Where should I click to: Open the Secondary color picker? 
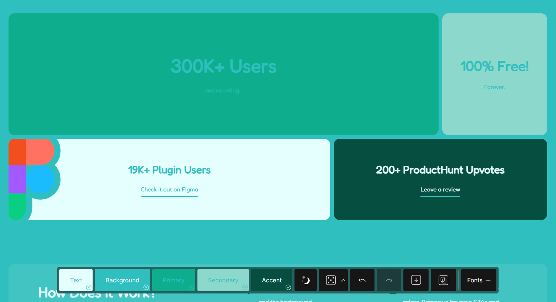[223, 280]
